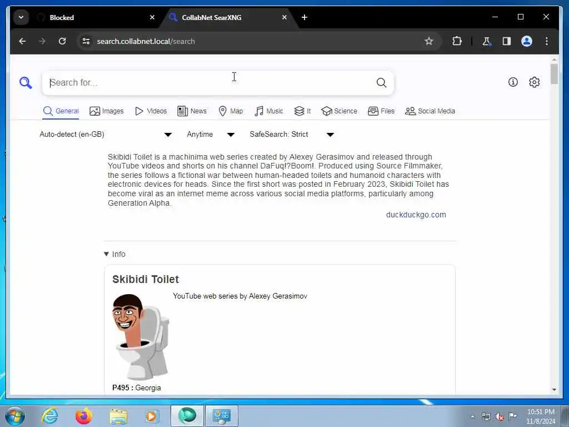Follow the duckduckgo.com link

[x=416, y=215]
